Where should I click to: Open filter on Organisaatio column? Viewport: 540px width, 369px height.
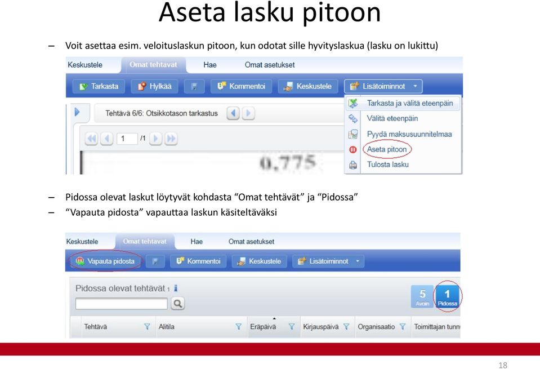[402, 327]
